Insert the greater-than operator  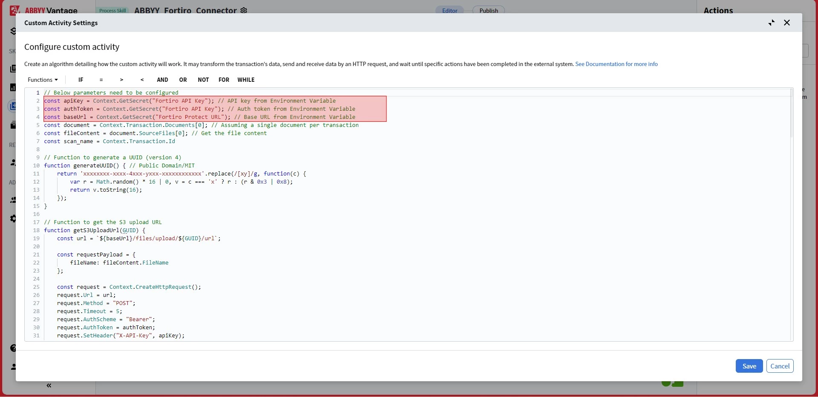click(x=121, y=80)
